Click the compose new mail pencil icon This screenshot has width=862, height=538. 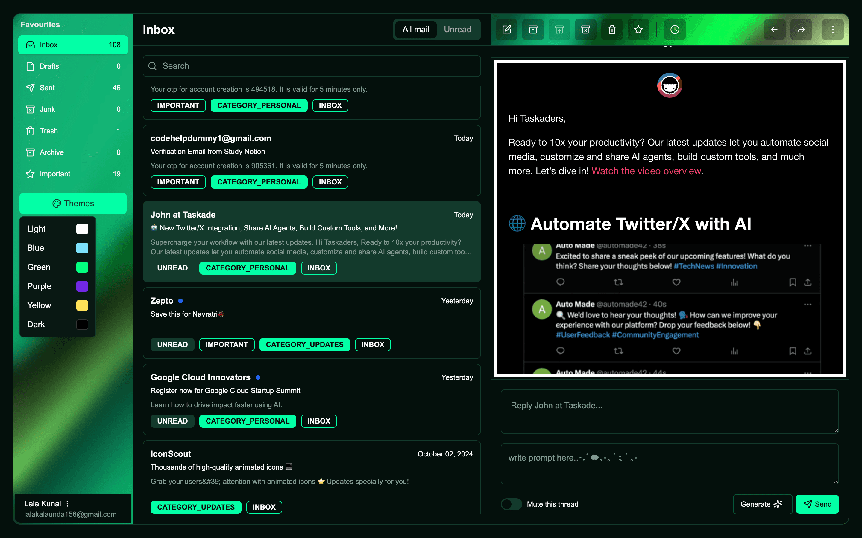[506, 30]
